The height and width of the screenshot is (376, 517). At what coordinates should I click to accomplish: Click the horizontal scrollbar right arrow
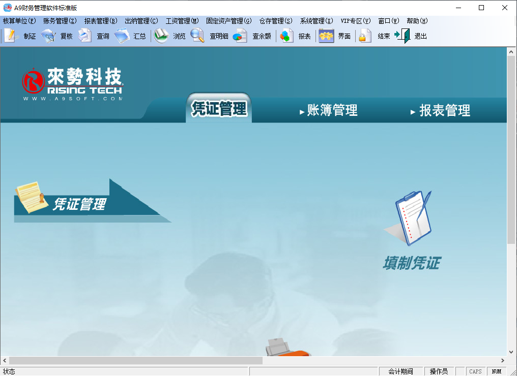pos(502,361)
